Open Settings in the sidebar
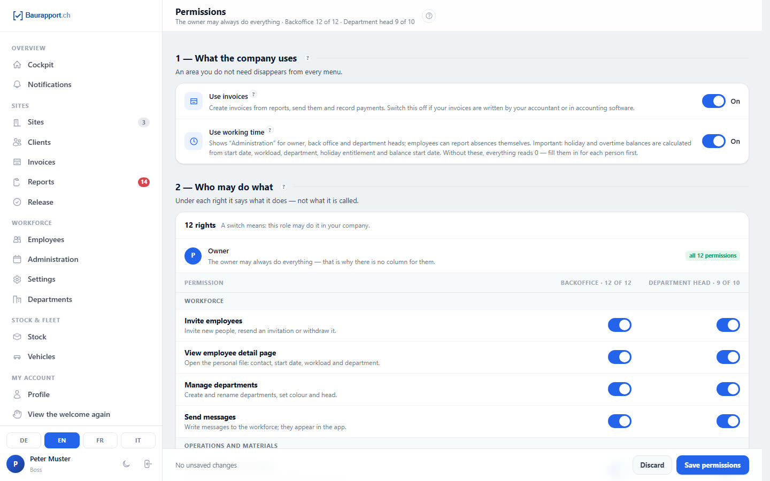This screenshot has height=481, width=770. pyautogui.click(x=81, y=279)
